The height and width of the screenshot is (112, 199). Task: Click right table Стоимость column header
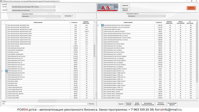tap(159, 22)
